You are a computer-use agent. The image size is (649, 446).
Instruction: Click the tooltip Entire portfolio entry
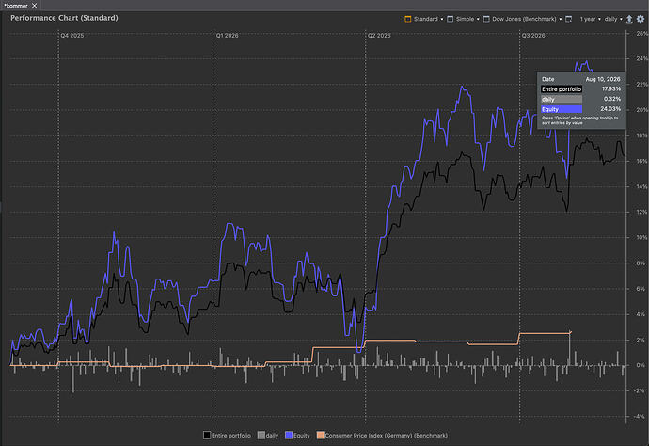point(562,89)
